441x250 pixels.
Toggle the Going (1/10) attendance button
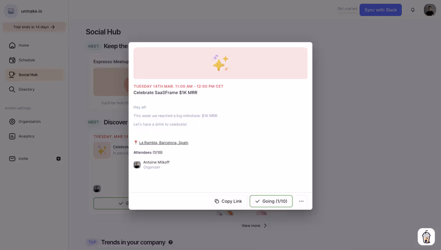coord(271,201)
